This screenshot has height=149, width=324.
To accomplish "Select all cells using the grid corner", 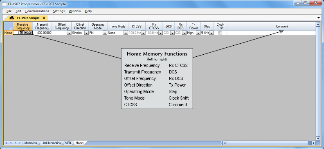I will (8, 27).
